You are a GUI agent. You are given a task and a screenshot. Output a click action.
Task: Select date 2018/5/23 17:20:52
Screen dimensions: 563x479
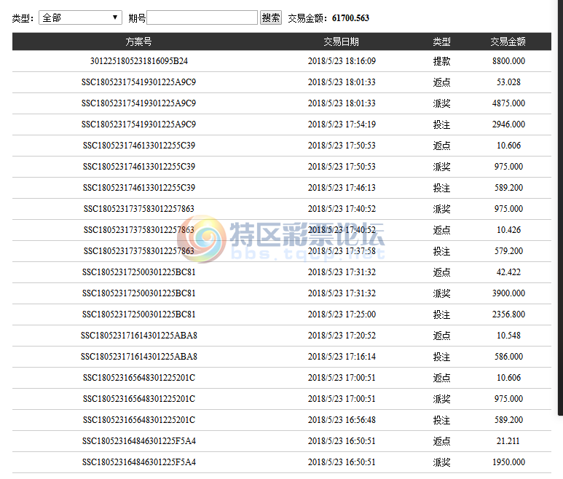tap(342, 336)
